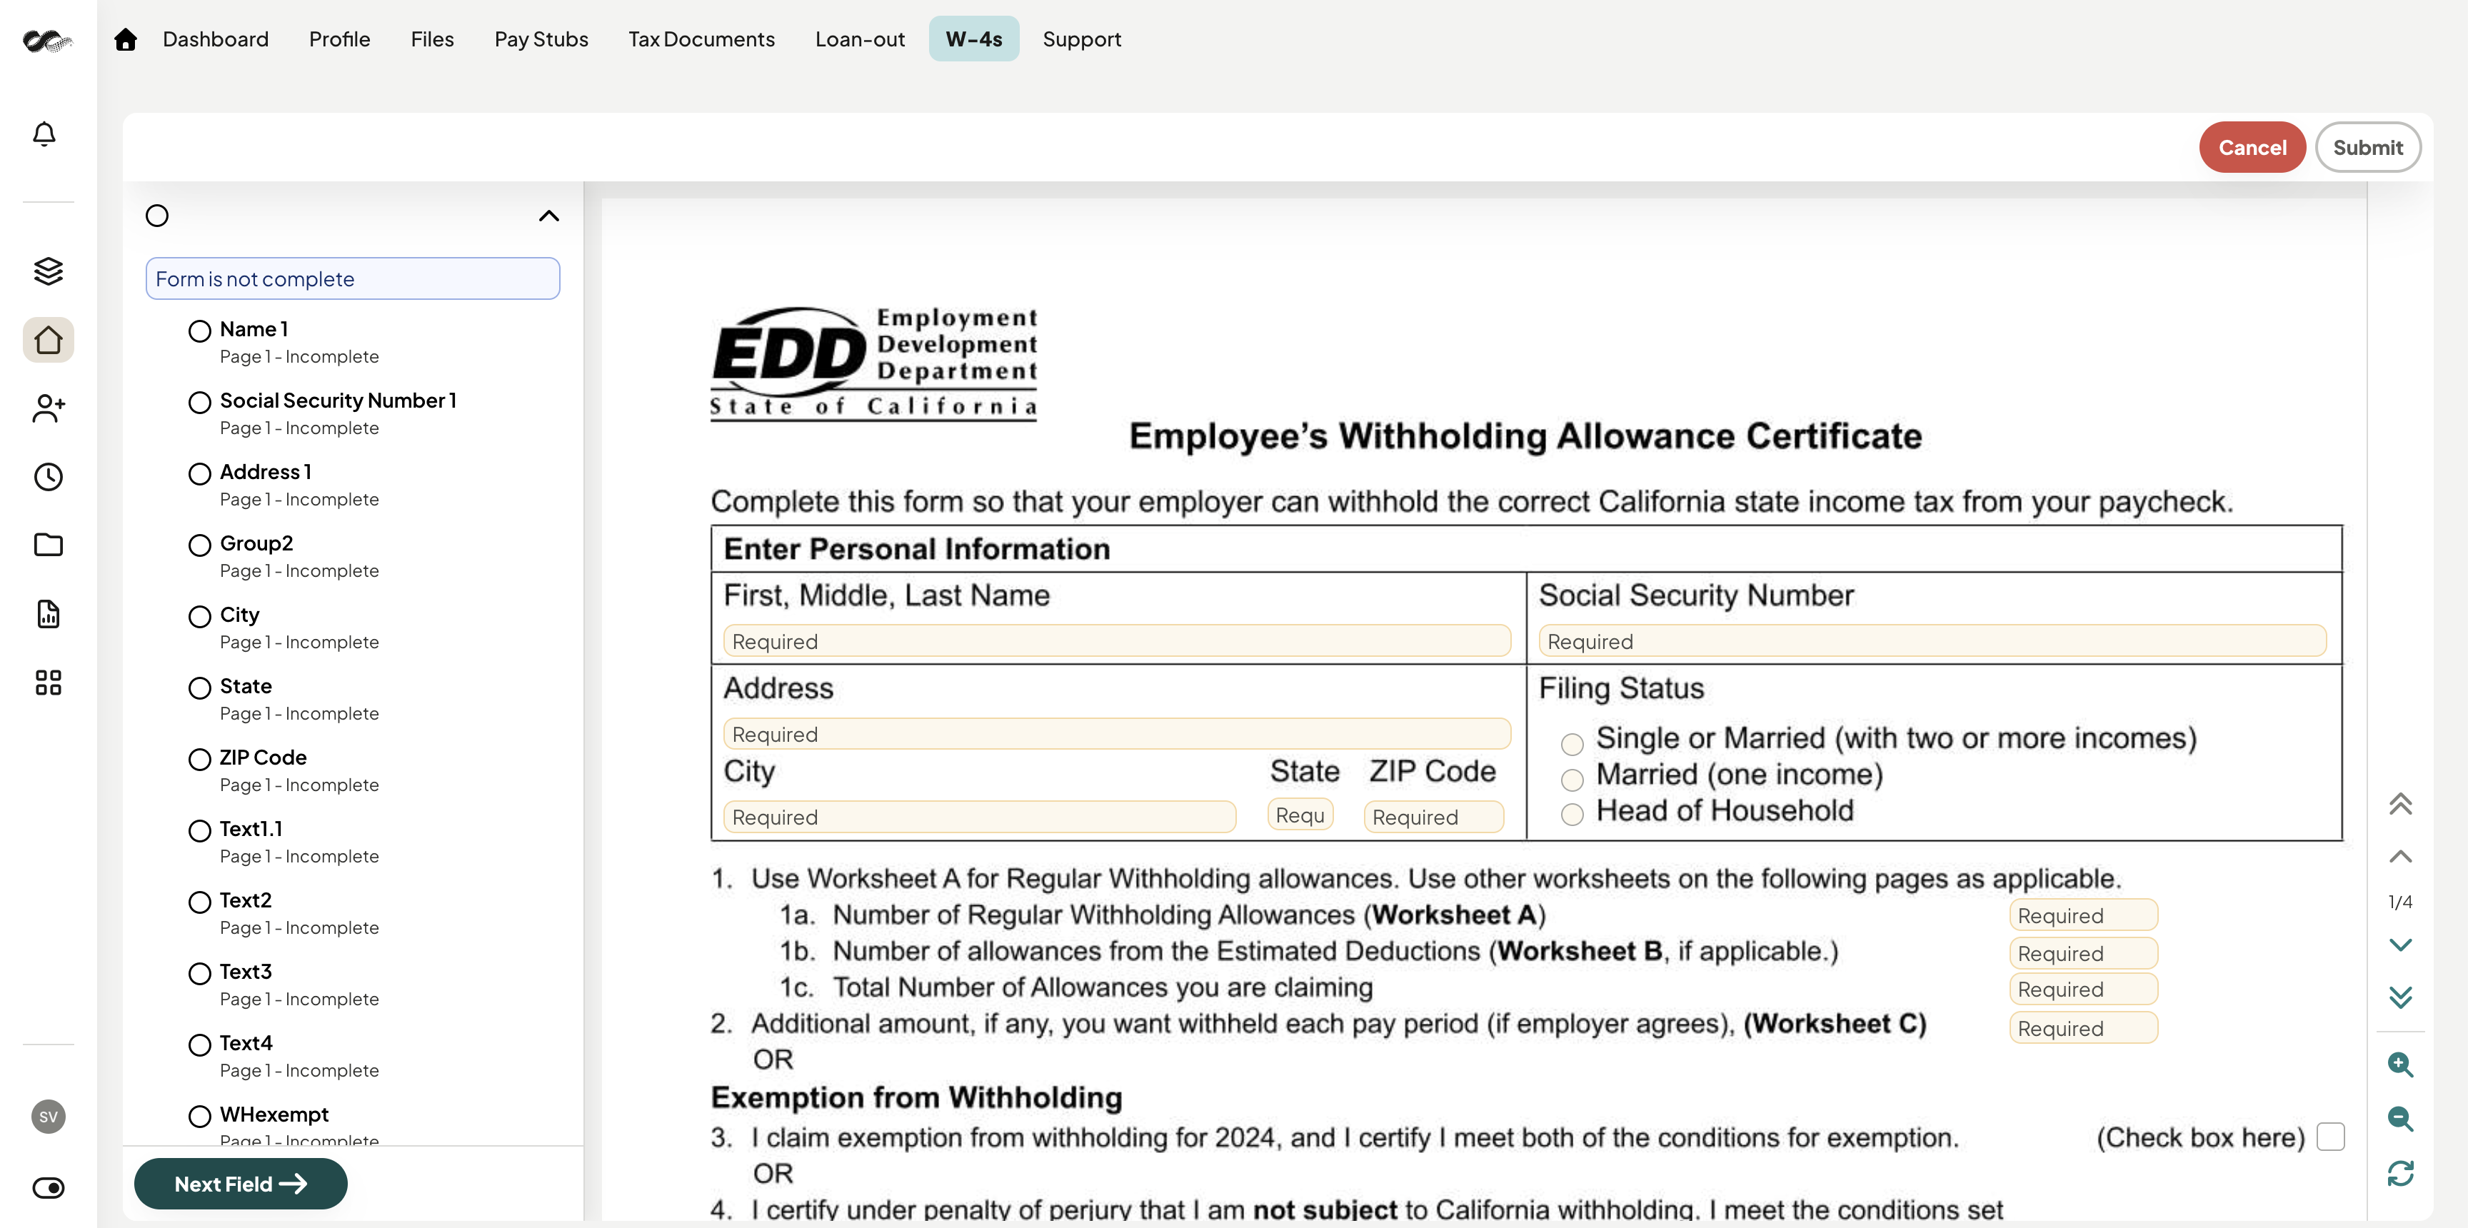Screen dimensions: 2468x1228
Task: Open the Dashboard tab
Action: 216,39
